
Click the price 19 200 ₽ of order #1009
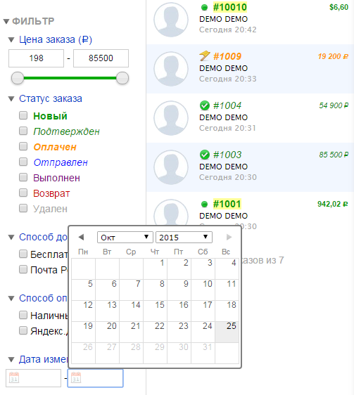pyautogui.click(x=333, y=56)
